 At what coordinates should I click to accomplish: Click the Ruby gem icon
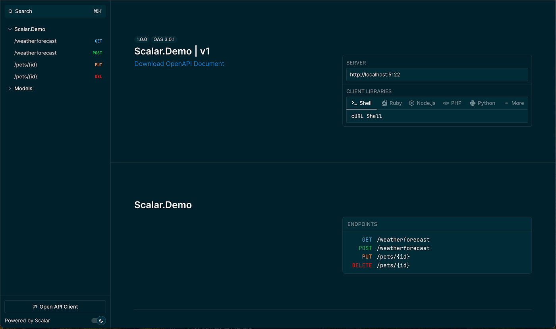tap(384, 103)
